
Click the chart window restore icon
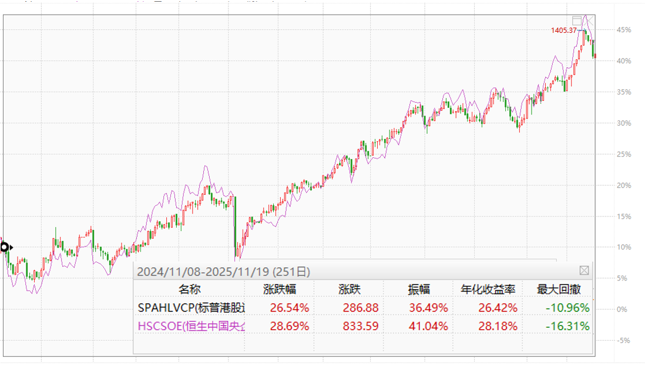click(577, 21)
